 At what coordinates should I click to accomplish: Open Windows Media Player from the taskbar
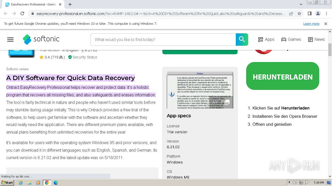coord(38,183)
